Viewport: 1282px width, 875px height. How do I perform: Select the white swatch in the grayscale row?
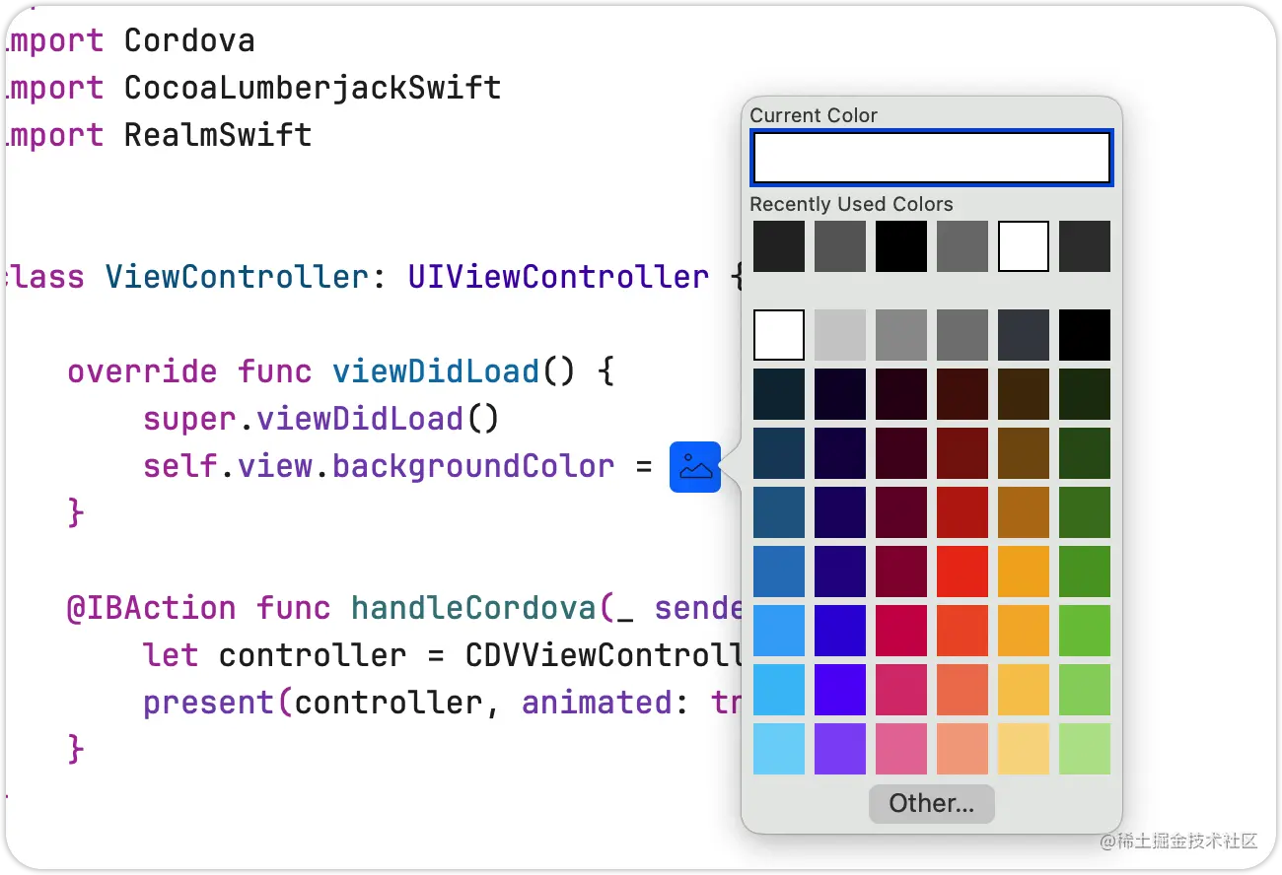[x=779, y=335]
